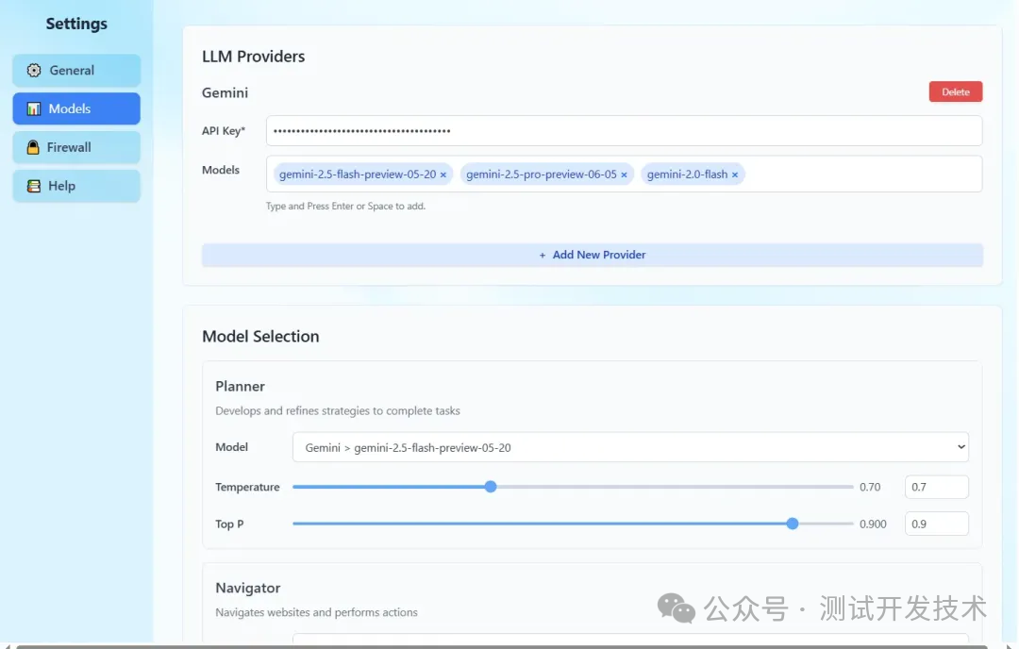The image size is (1019, 649).
Task: Click the plus icon in Add New Provider
Action: (x=542, y=256)
